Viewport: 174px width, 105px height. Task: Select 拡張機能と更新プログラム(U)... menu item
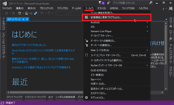(117, 17)
